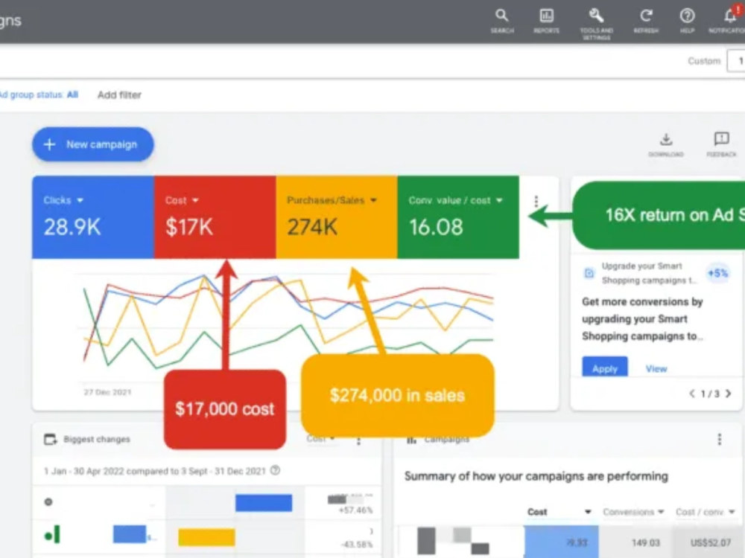Viewport: 745px width, 558px height.
Task: Click the 'Summary of how your campaigns are performing' heading
Action: click(x=536, y=476)
